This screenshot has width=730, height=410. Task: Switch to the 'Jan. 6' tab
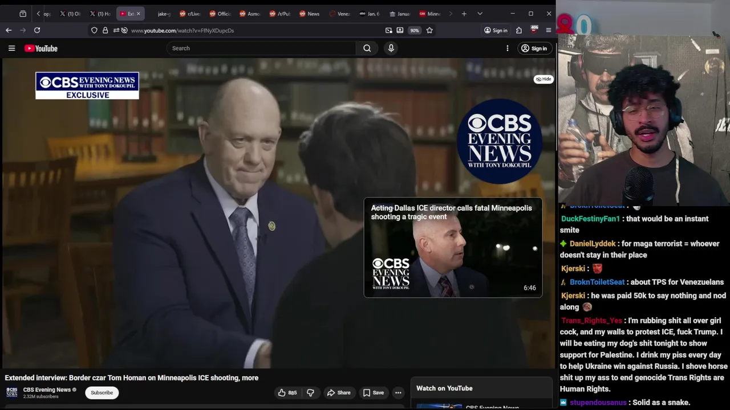tap(370, 14)
